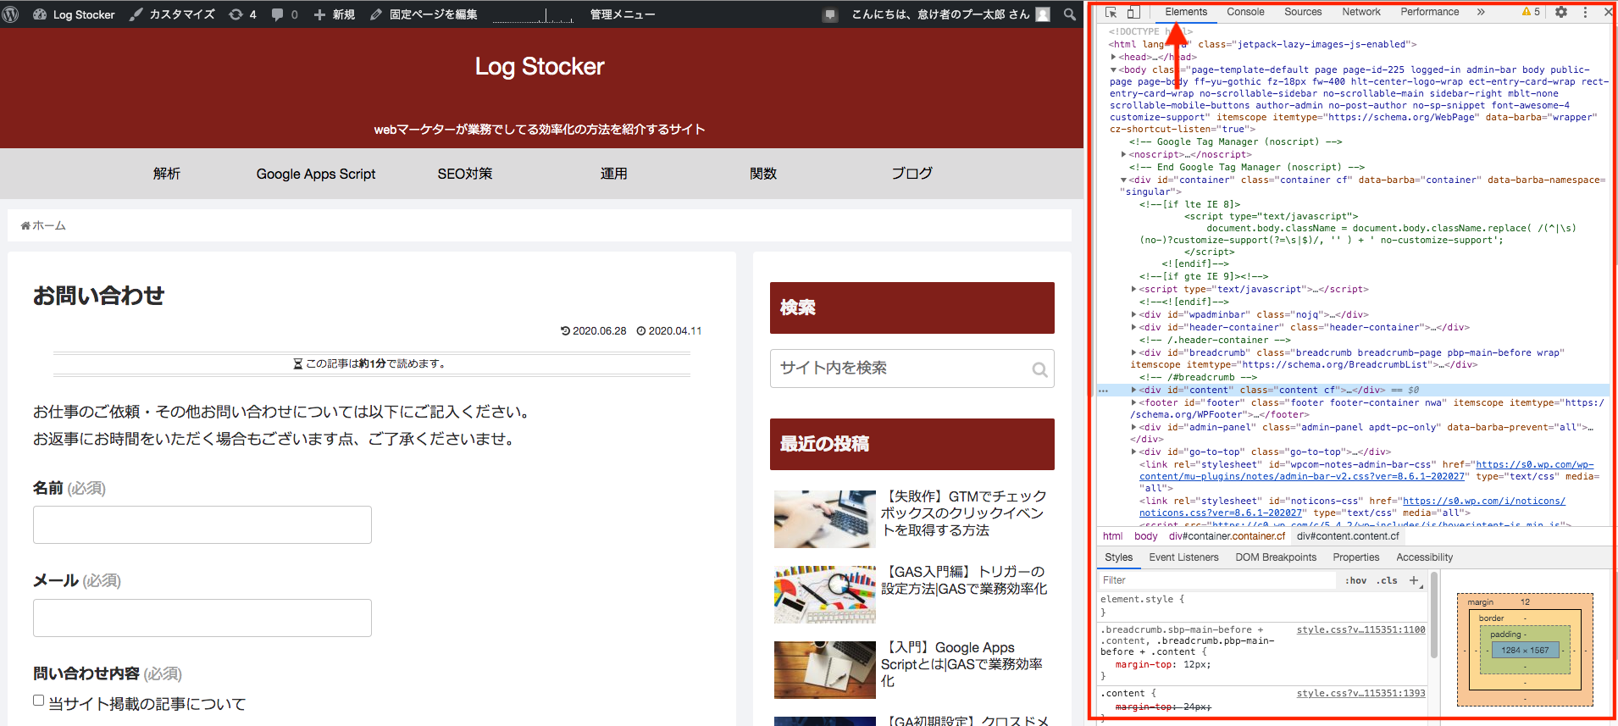This screenshot has width=1618, height=726.
Task: Expand the div#admin-panel node
Action: coord(1134,427)
